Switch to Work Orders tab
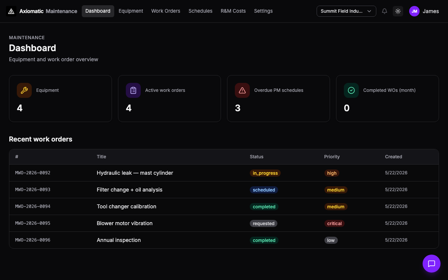 [x=166, y=11]
